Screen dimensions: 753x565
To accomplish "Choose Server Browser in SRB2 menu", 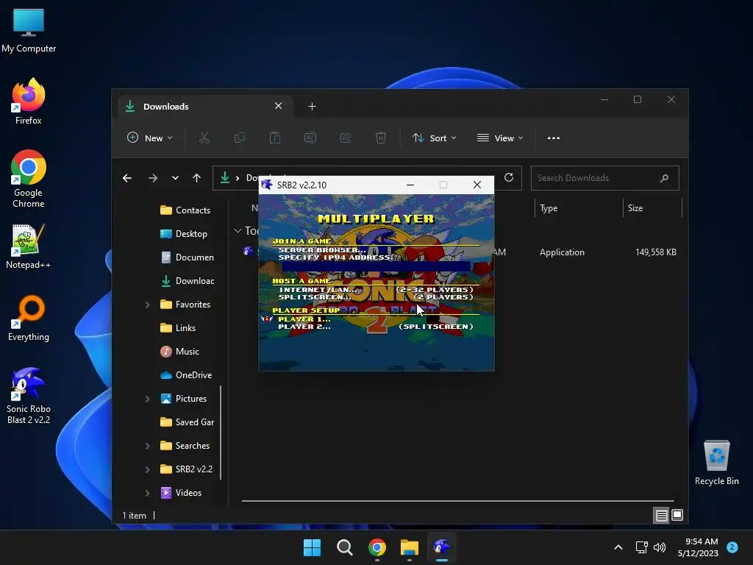I will [x=322, y=250].
